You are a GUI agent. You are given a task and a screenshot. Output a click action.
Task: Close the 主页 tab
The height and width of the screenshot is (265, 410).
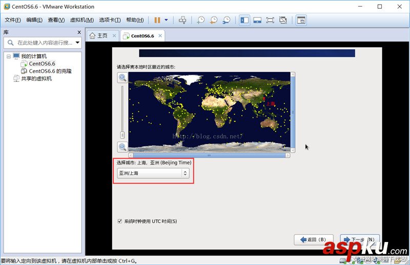(114, 36)
